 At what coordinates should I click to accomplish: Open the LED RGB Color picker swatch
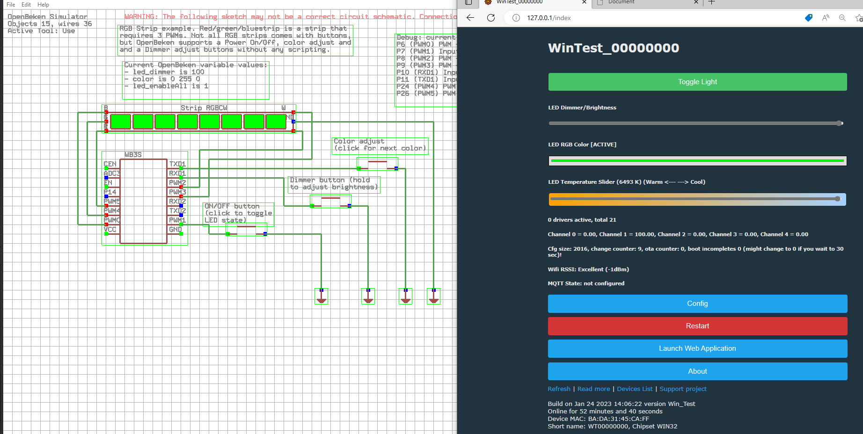click(697, 161)
